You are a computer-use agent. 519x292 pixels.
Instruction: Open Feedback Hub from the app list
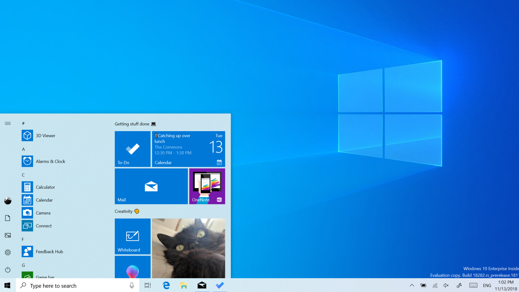[x=49, y=251]
